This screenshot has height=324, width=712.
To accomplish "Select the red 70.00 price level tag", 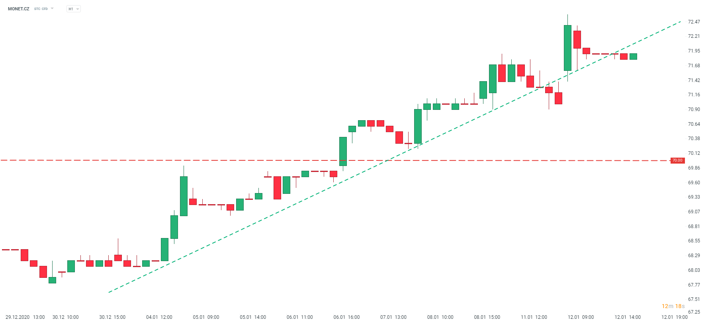I will pyautogui.click(x=677, y=160).
